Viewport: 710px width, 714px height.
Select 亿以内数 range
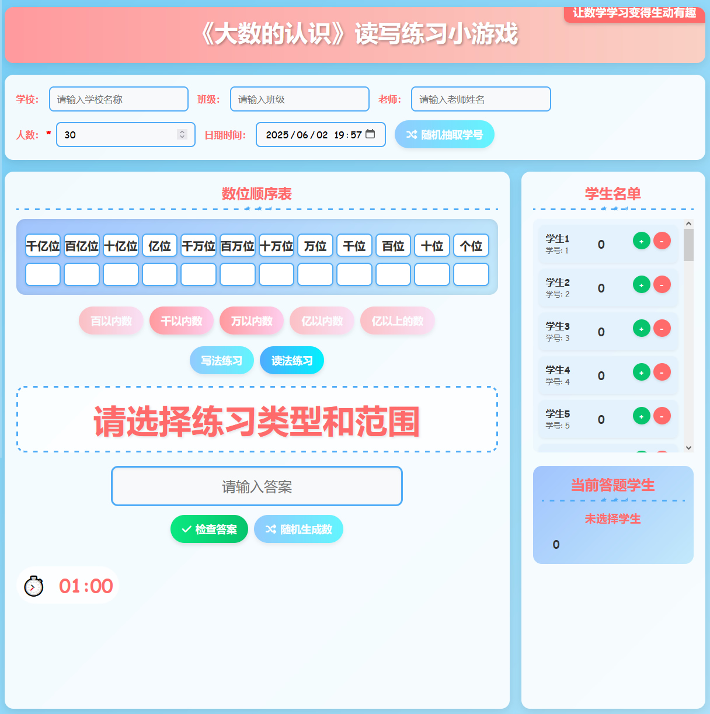(322, 321)
